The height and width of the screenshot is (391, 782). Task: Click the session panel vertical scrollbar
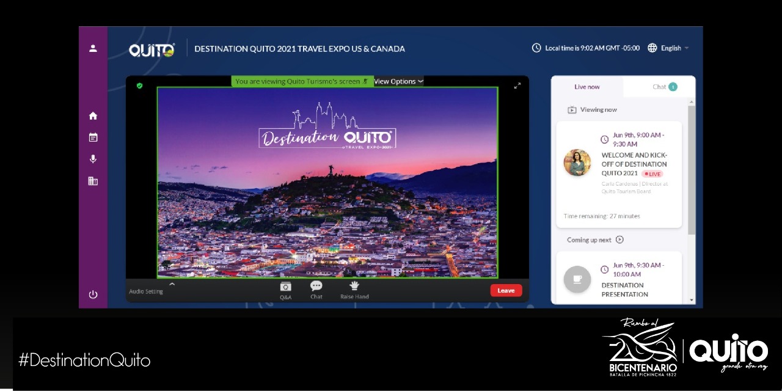(x=692, y=171)
